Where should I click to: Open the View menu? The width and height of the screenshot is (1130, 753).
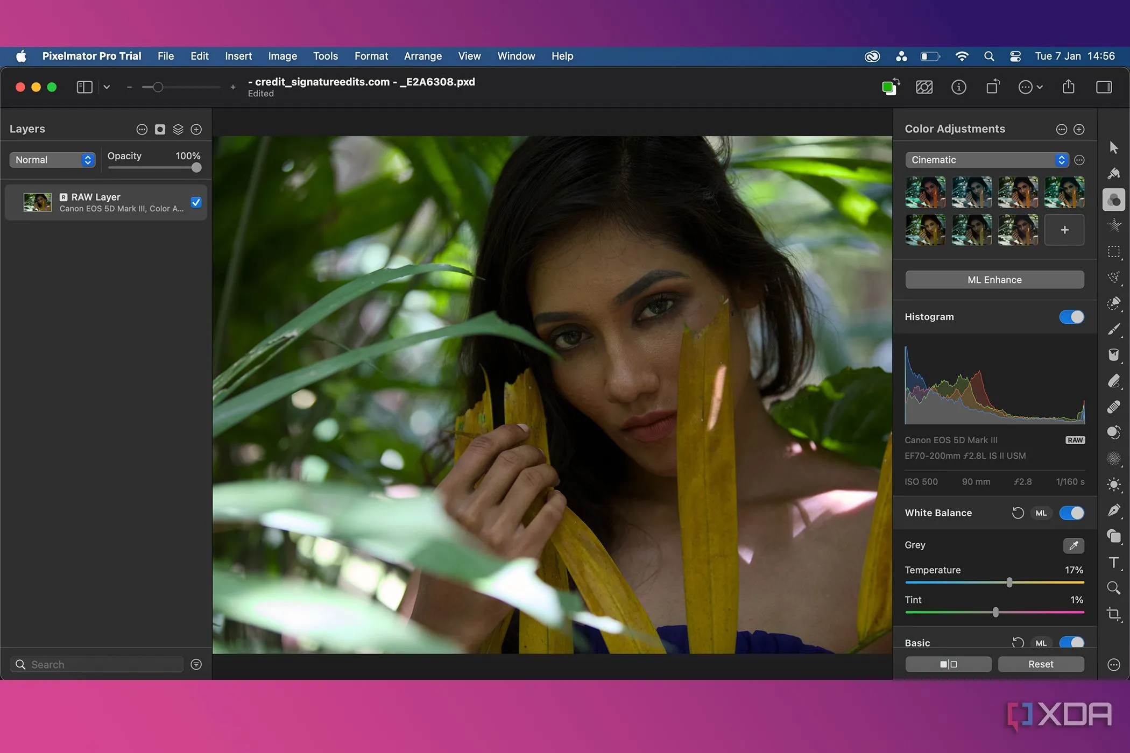pyautogui.click(x=469, y=56)
